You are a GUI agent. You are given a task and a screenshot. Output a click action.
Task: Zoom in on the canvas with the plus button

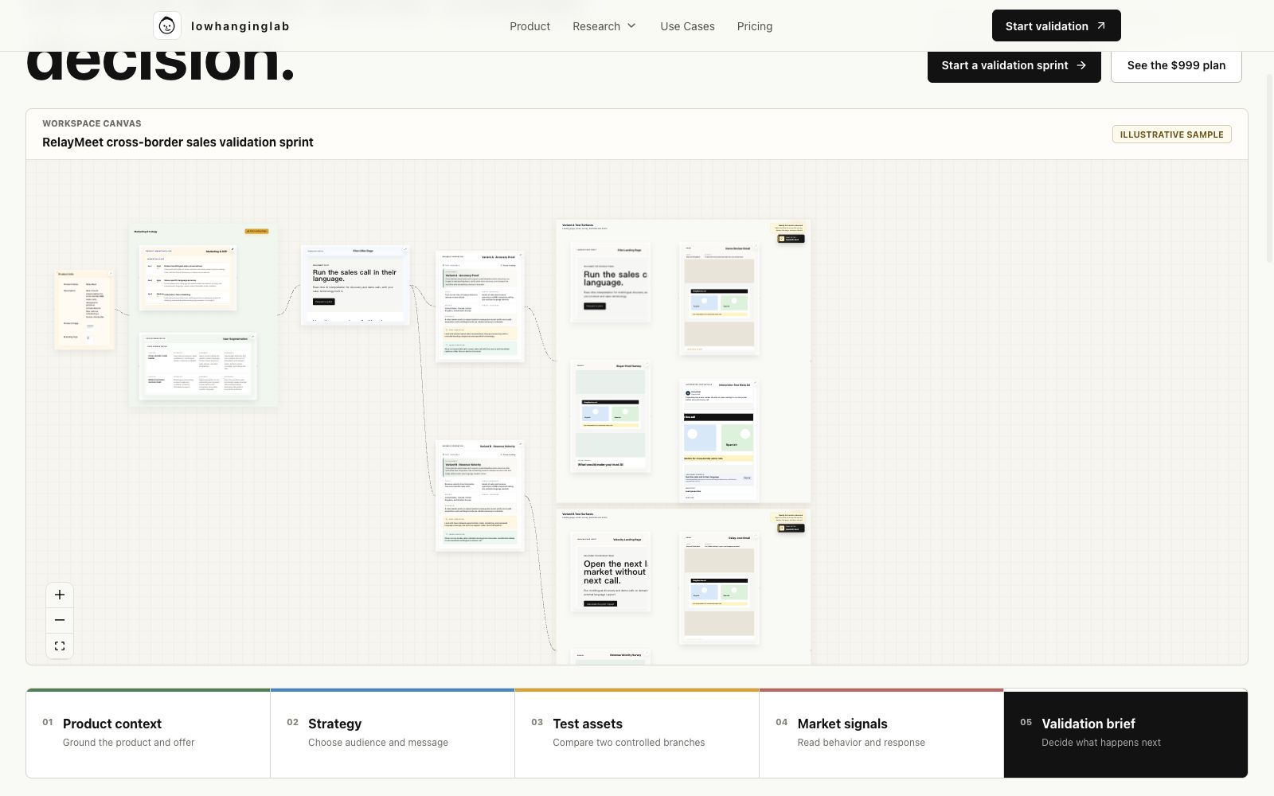tap(60, 595)
